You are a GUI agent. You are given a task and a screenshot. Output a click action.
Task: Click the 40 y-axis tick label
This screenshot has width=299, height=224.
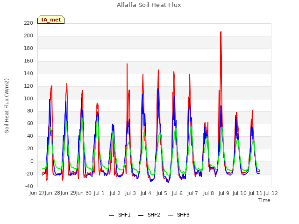(30, 136)
